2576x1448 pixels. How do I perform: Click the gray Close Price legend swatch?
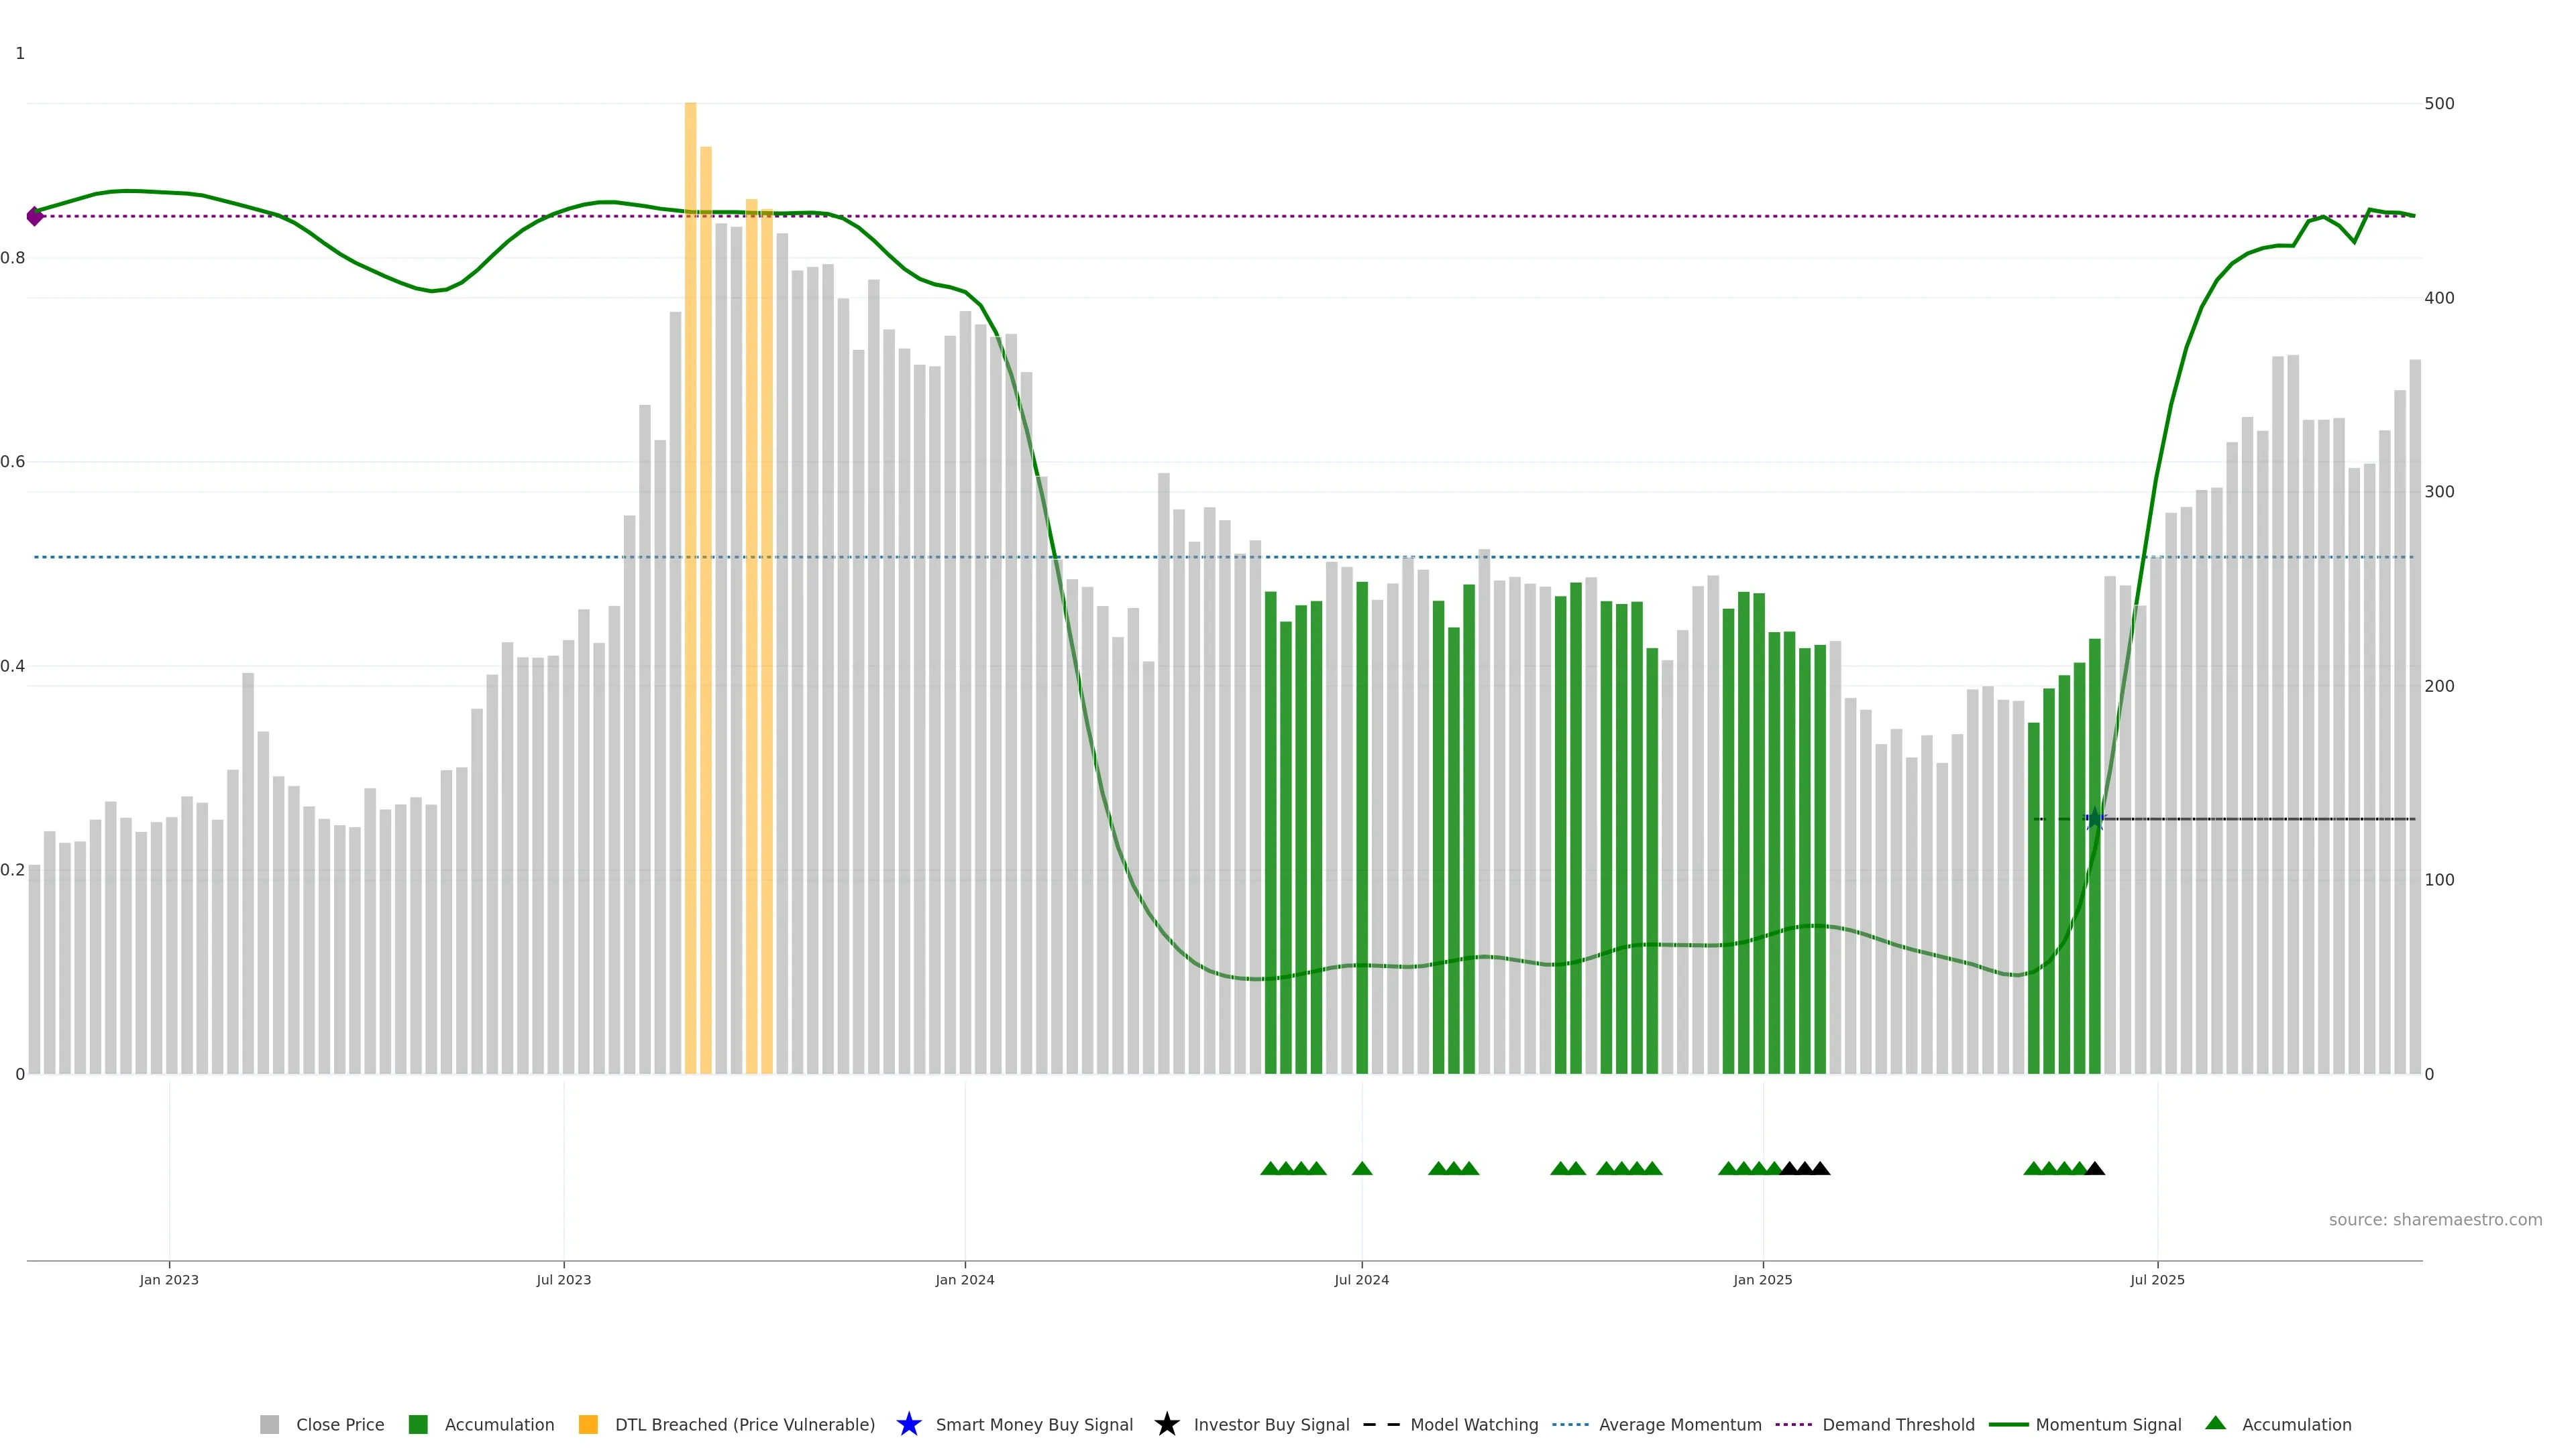pos(269,1424)
